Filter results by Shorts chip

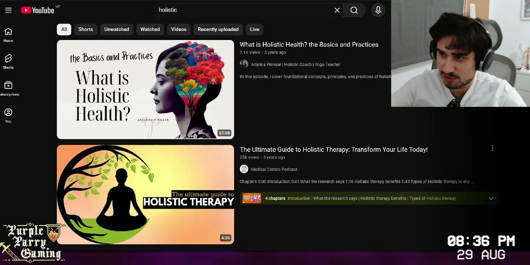tap(86, 29)
